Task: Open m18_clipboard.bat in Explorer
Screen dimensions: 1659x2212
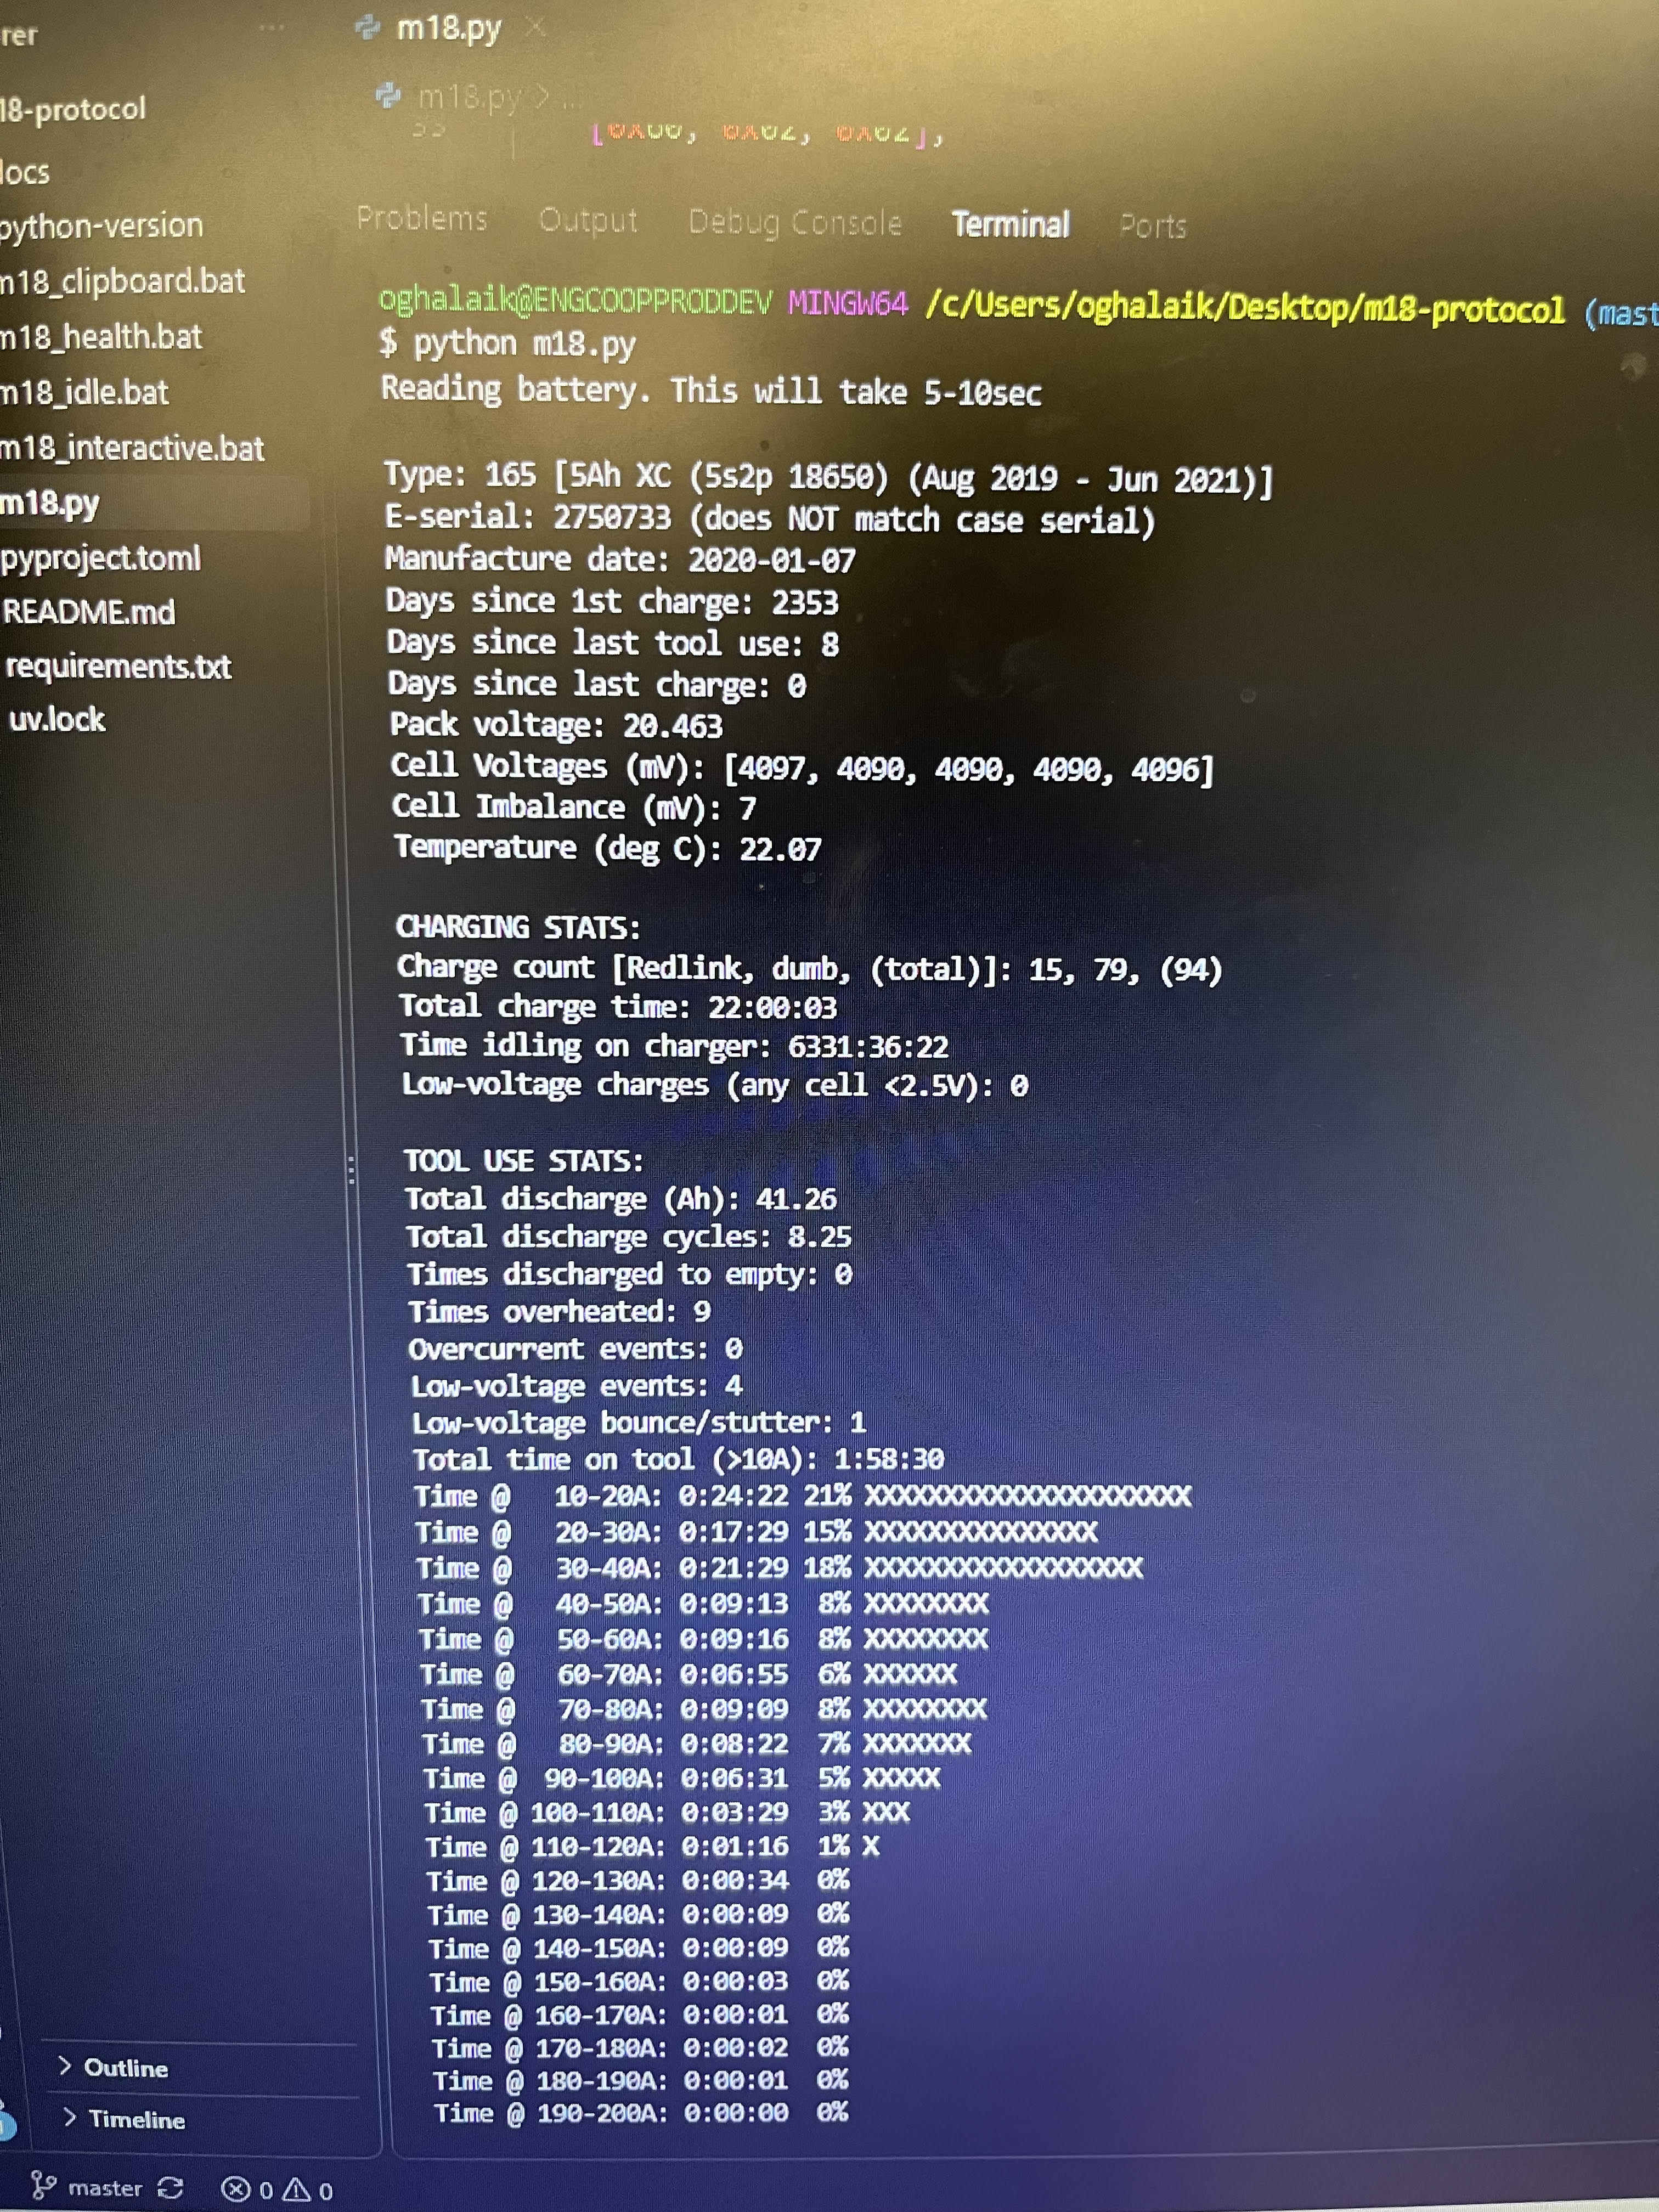Action: click(x=122, y=281)
